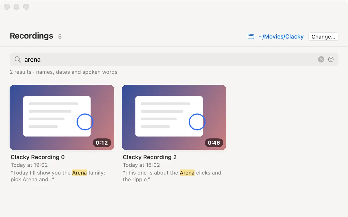Click the "Today at 19:02" date
The width and height of the screenshot is (348, 217).
pos(29,165)
